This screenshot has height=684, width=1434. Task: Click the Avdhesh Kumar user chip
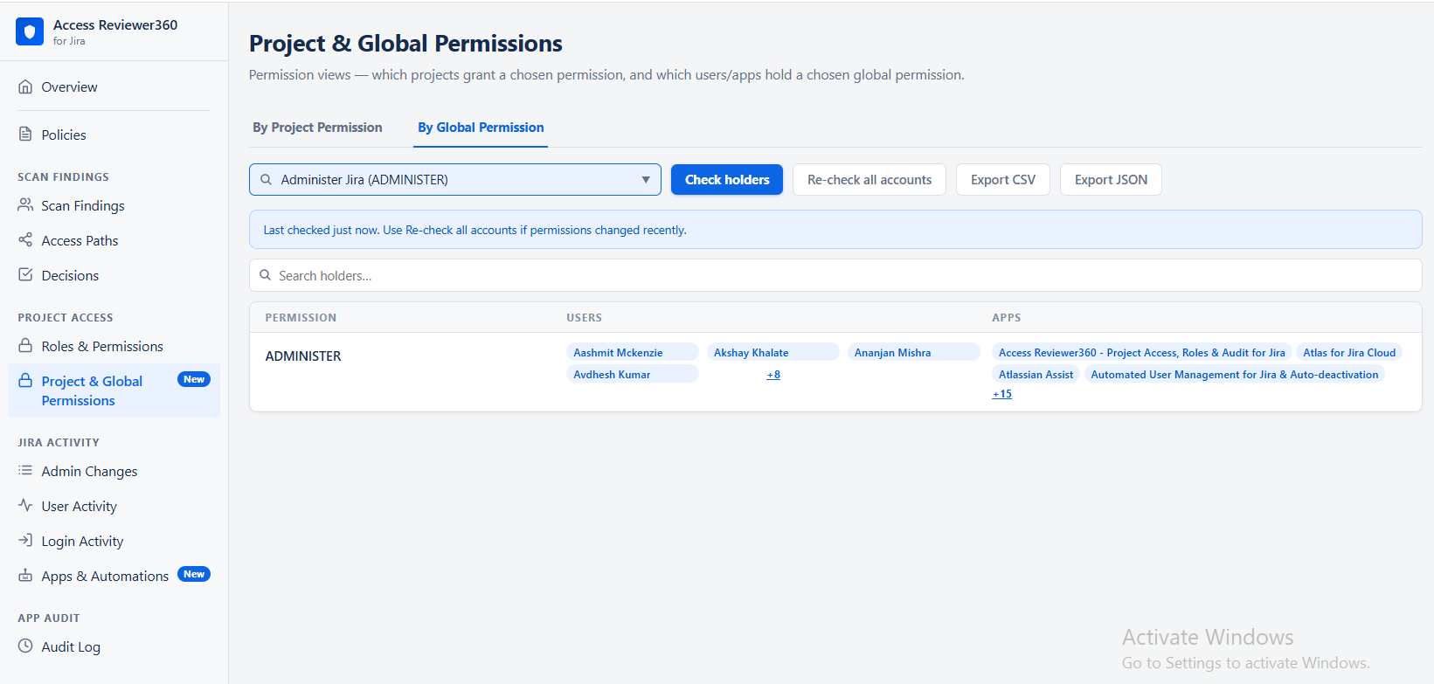coord(633,374)
